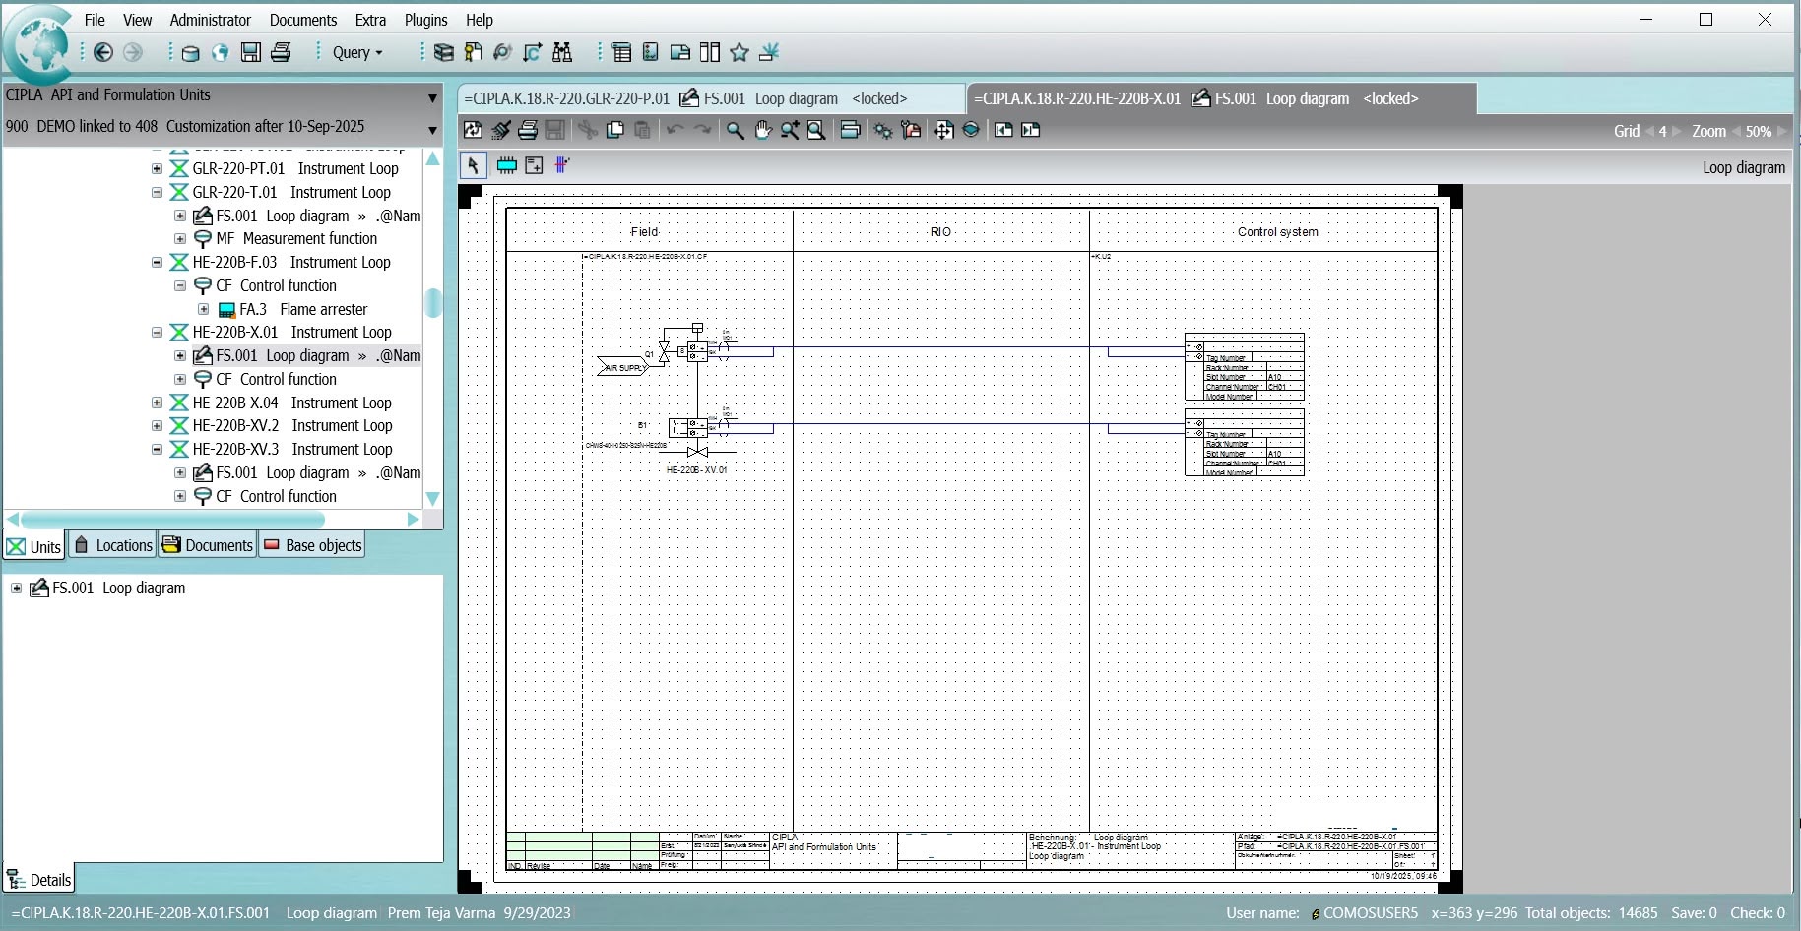Increase the zoom with the right arrow
The image size is (1801, 931).
click(1781, 131)
